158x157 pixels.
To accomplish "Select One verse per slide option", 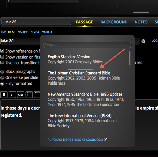I will [x=2, y=78].
